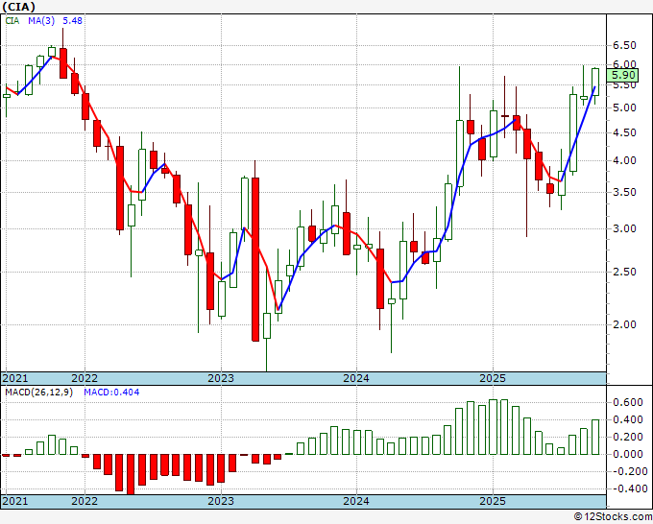The image size is (653, 524).
Task: Click 2024 on the MACD panel timeline
Action: pyautogui.click(x=356, y=501)
